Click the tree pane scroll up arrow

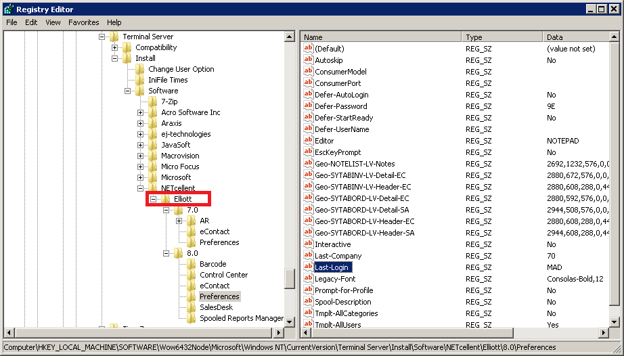point(290,37)
